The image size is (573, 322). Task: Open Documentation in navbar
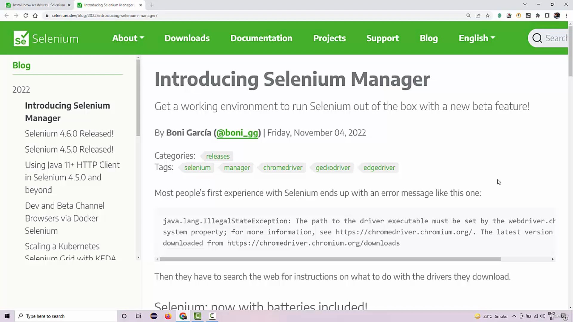coord(261,38)
